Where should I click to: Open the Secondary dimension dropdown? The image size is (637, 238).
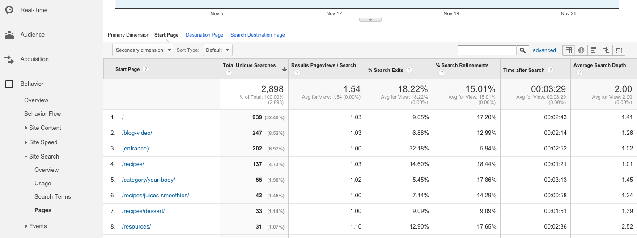143,50
